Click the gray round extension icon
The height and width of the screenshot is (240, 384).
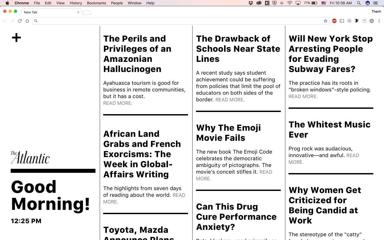tap(371, 21)
